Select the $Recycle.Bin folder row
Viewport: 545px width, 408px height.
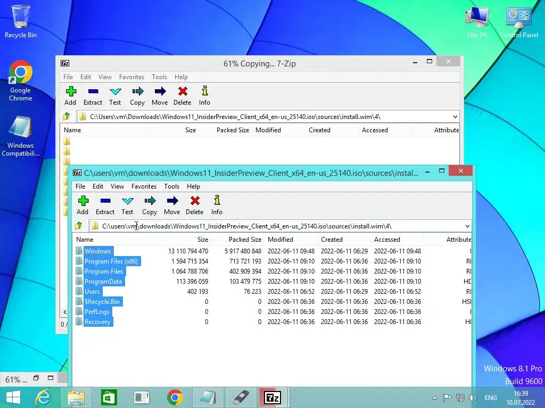(273, 302)
